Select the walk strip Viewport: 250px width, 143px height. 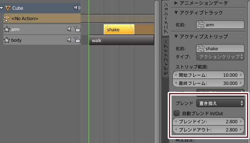[122, 40]
